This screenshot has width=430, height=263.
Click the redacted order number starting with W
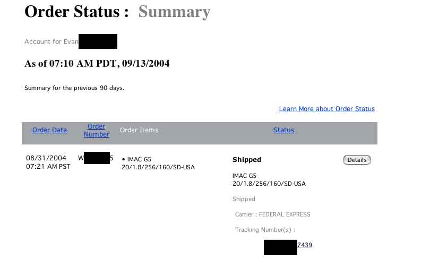[96, 158]
